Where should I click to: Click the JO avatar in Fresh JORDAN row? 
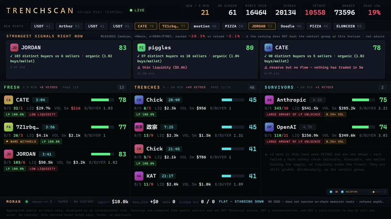(9, 154)
